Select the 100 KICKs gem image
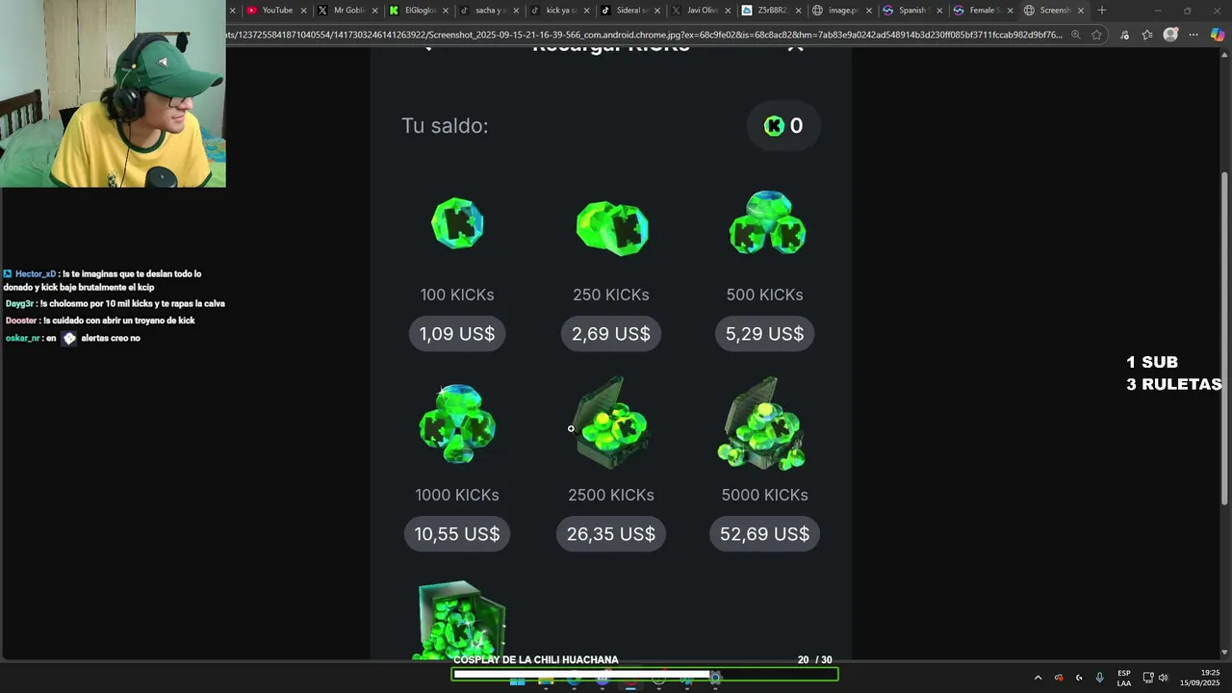 tap(457, 223)
